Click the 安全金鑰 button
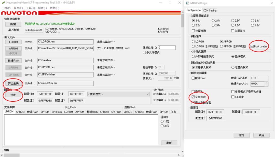275x157 pixels. click(13, 83)
